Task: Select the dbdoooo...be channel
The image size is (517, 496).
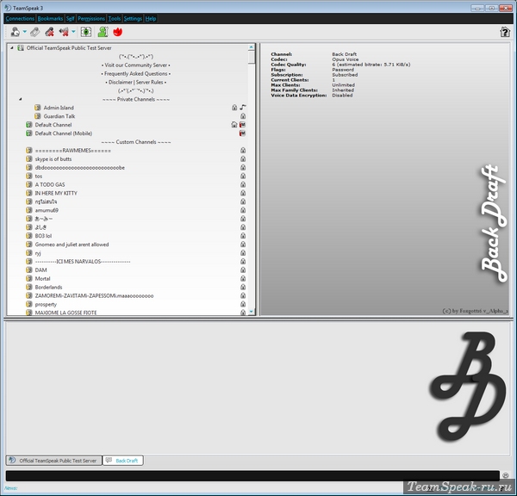Action: tap(80, 168)
